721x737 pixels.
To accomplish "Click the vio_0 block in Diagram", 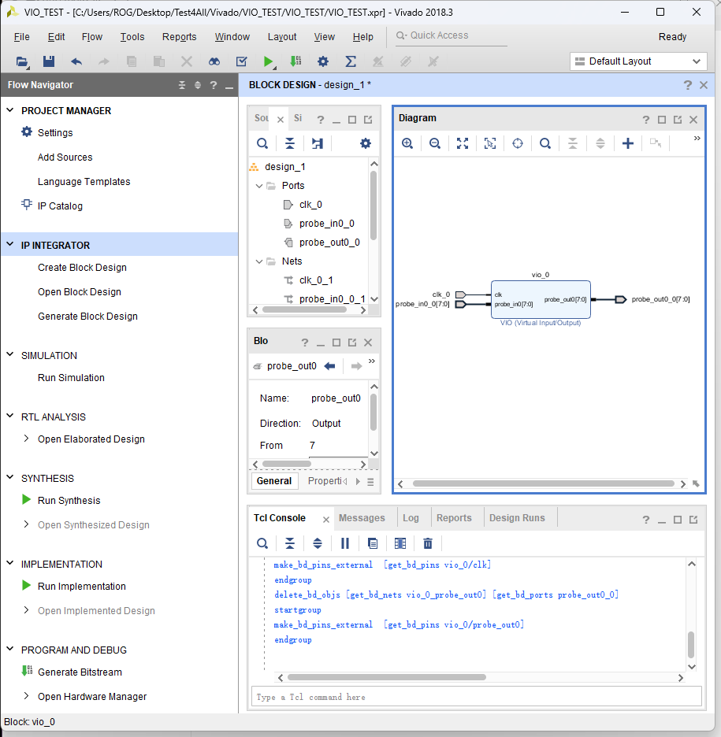I will click(541, 299).
